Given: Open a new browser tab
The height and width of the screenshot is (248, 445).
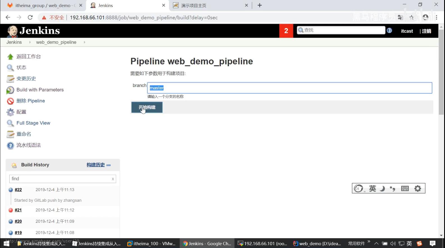Looking at the screenshot, I should (x=260, y=5).
